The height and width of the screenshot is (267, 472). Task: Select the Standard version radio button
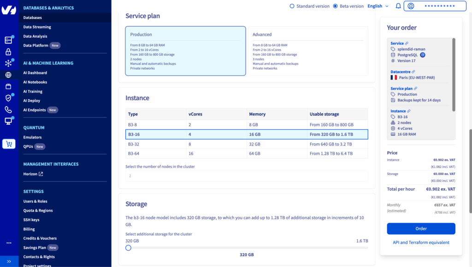[x=292, y=6]
